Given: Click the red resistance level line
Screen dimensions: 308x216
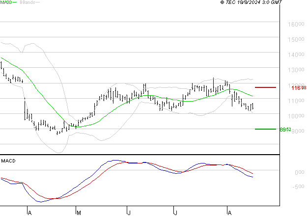Looking at the screenshot, I should point(265,87).
